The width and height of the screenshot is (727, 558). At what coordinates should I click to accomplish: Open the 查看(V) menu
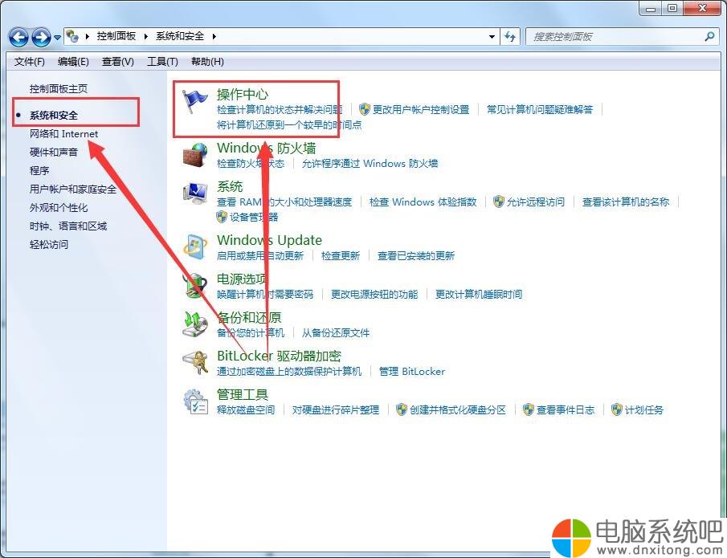(118, 62)
